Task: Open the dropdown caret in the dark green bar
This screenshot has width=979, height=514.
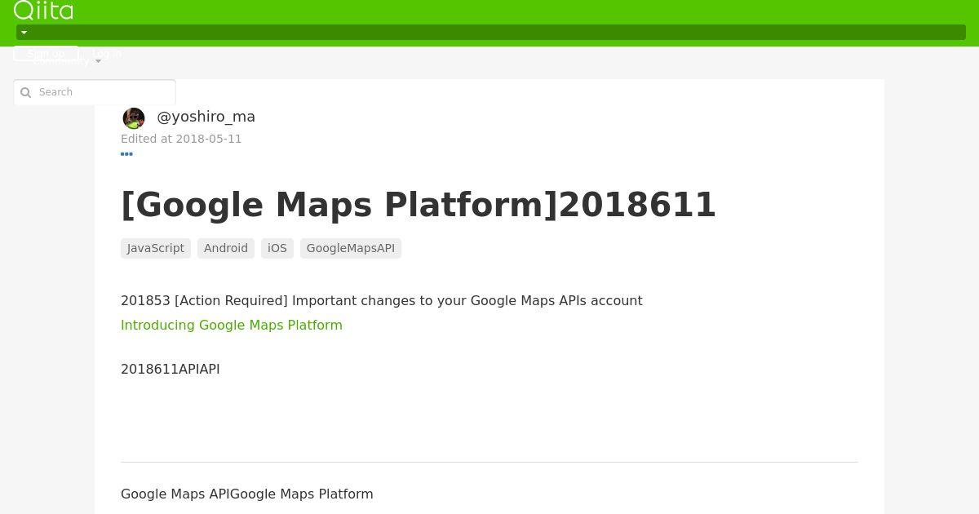Action: (24, 33)
